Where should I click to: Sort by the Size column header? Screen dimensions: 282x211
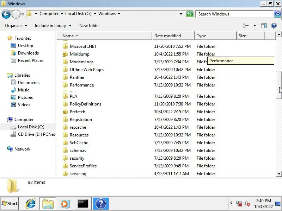tap(251, 36)
